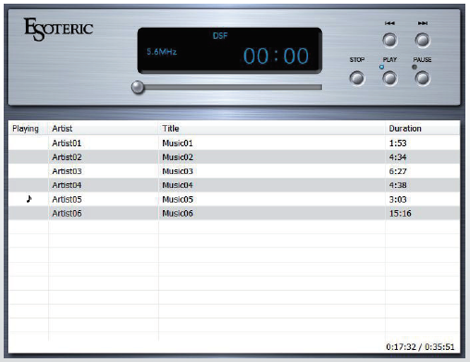The height and width of the screenshot is (362, 470).
Task: Click the seek slider knob
Action: 138,87
